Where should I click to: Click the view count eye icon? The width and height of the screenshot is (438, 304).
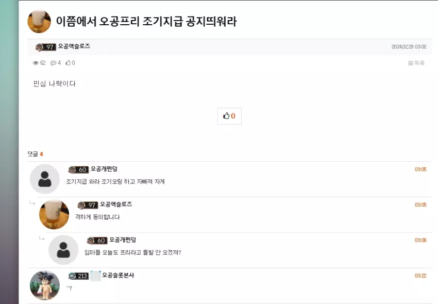36,63
